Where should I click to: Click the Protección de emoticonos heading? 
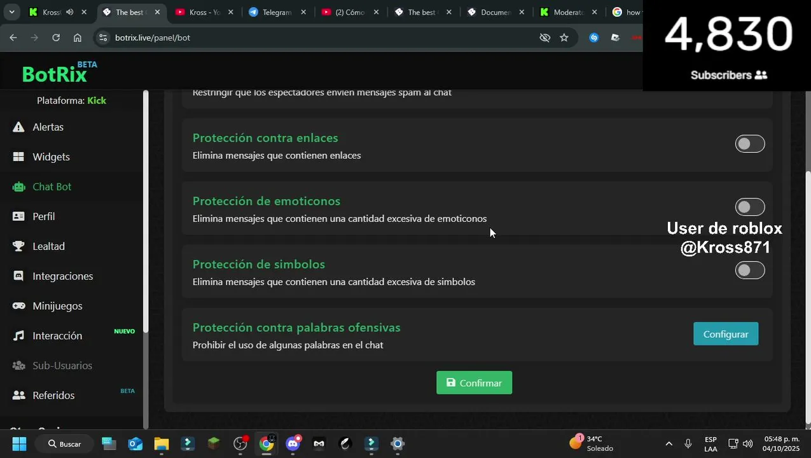[x=267, y=201]
